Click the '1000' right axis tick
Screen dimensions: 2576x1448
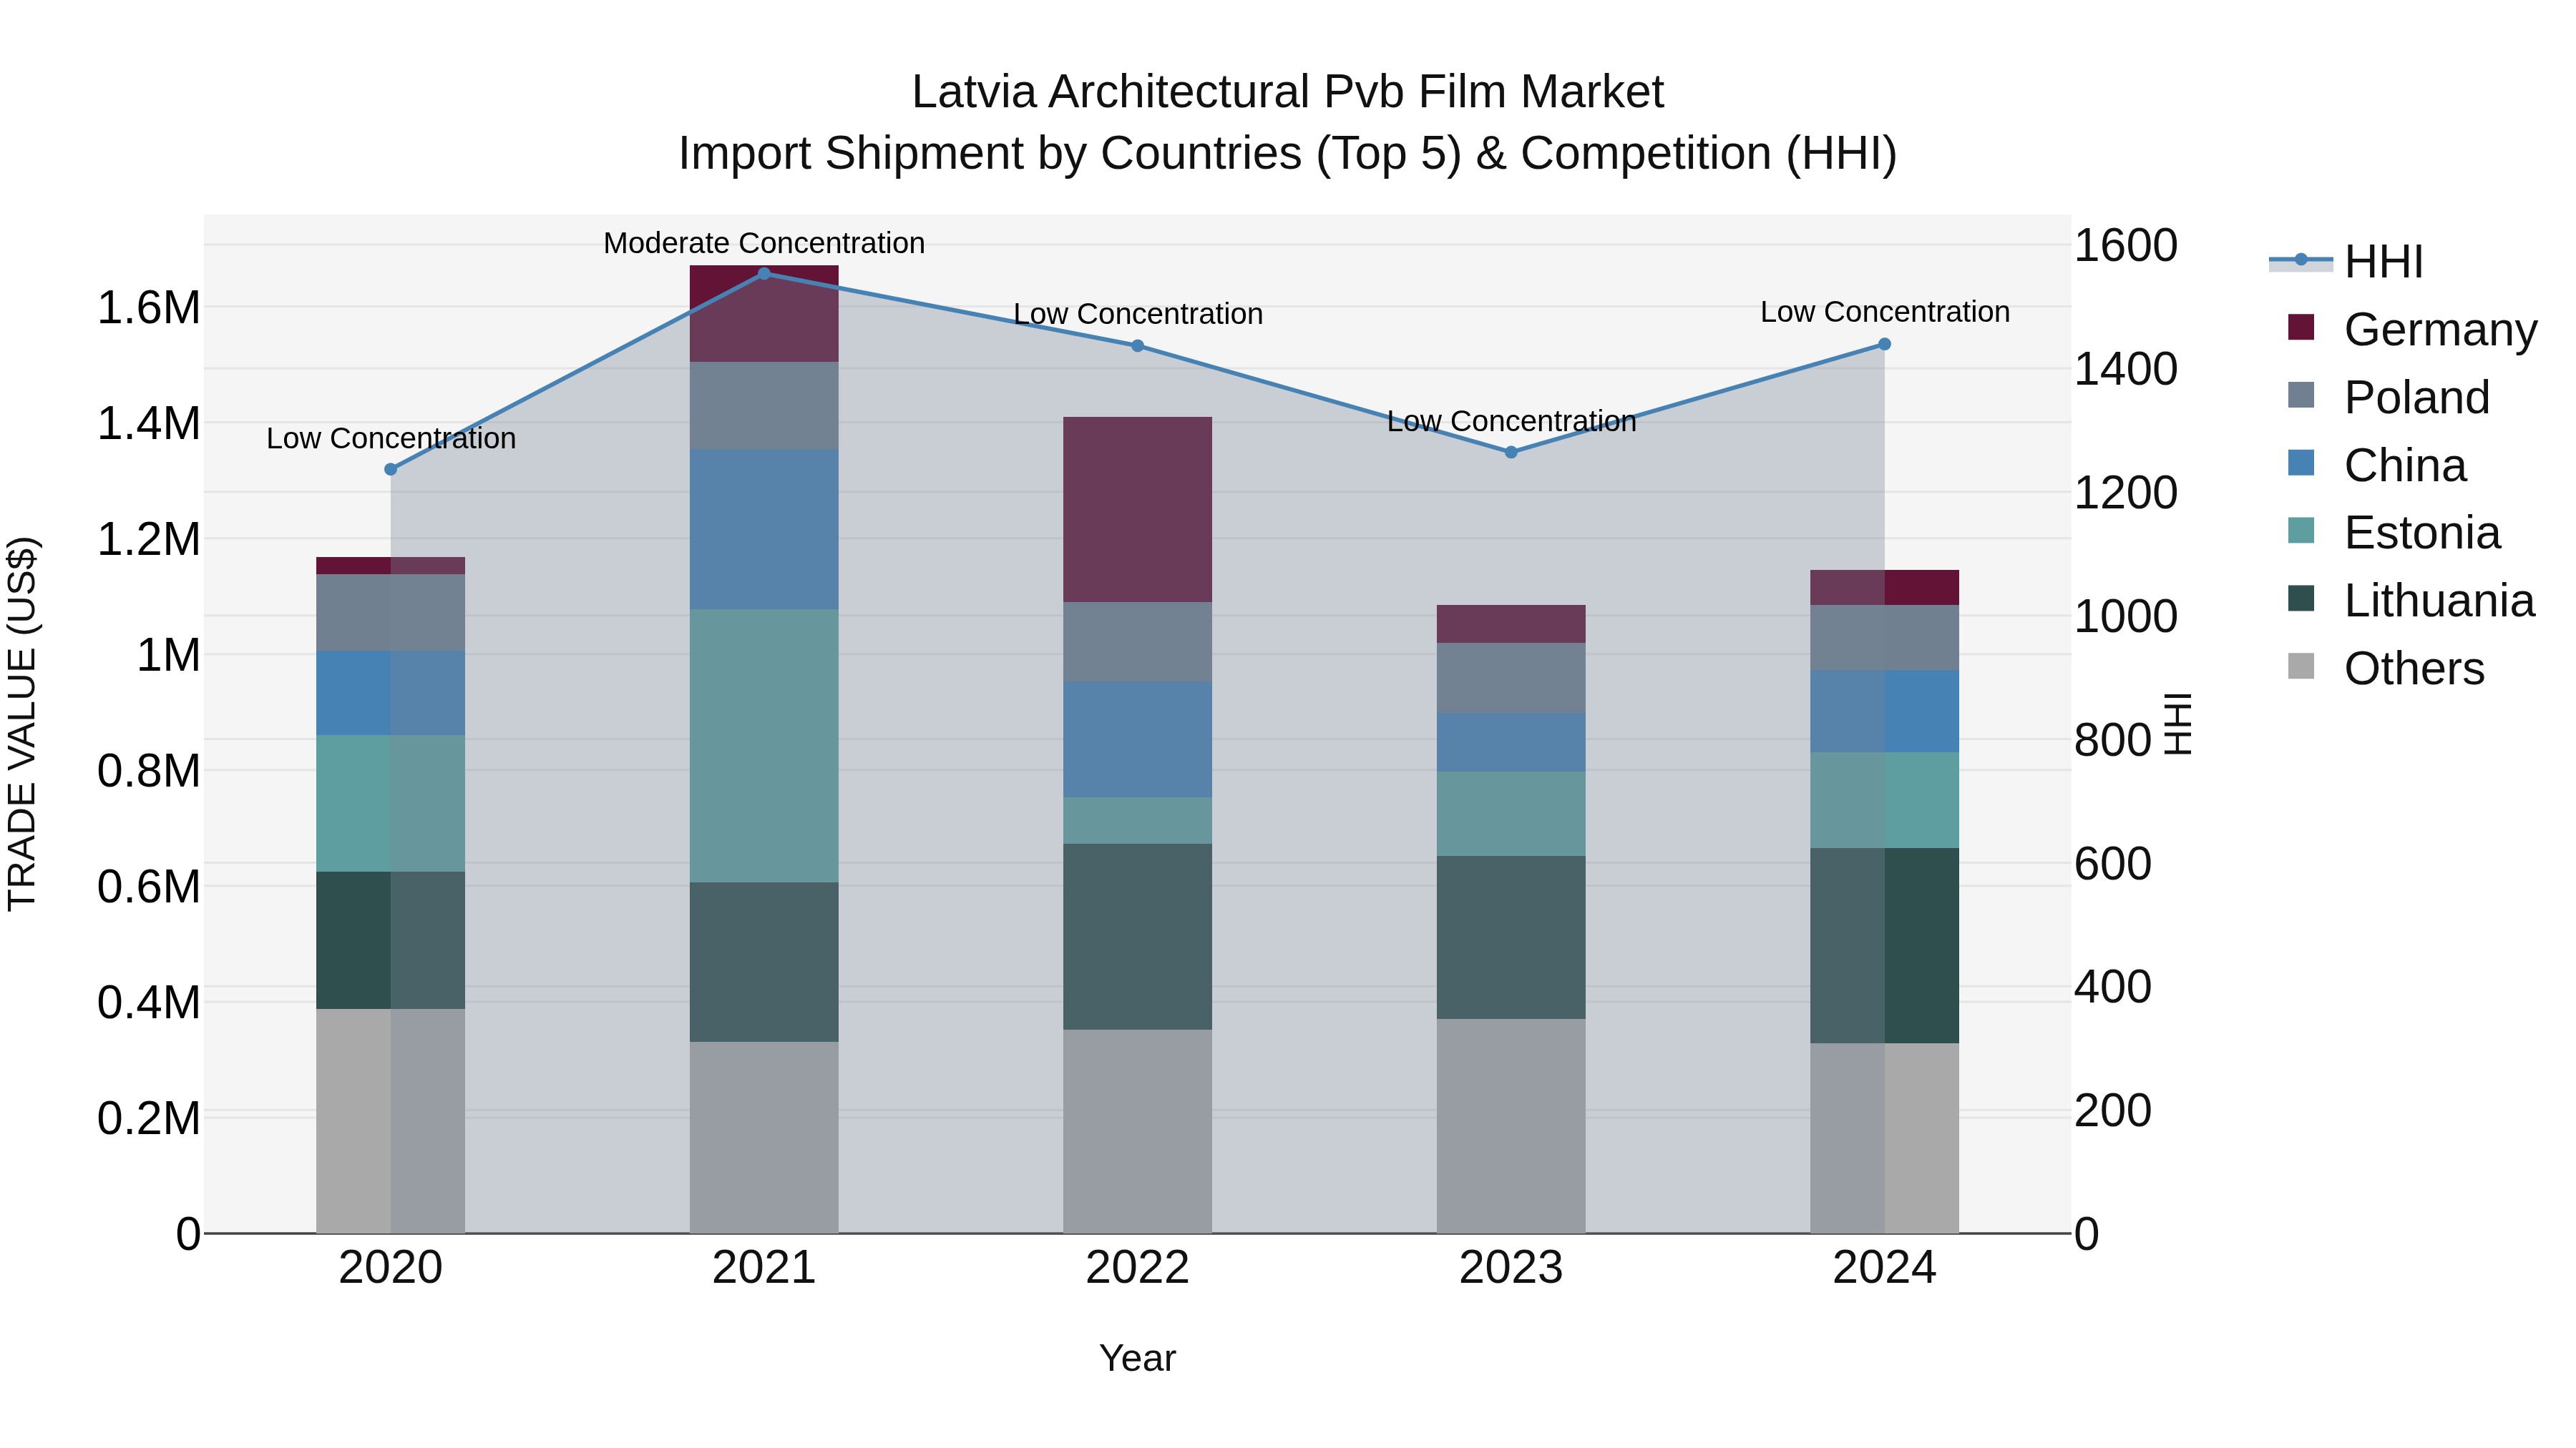pos(2126,616)
